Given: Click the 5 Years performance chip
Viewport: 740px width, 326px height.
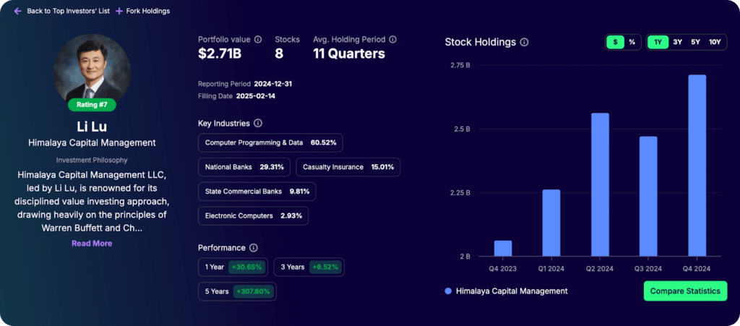Looking at the screenshot, I should click(x=237, y=291).
